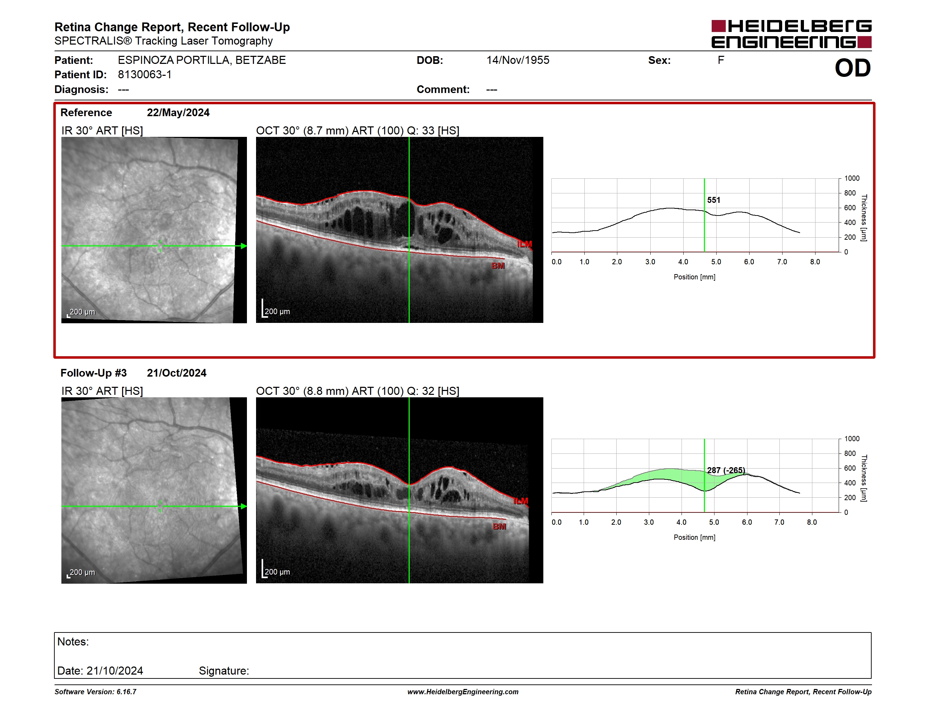Click the Reference OCT 30° (8.7 mm) caption
The image size is (926, 716).
[x=358, y=130]
